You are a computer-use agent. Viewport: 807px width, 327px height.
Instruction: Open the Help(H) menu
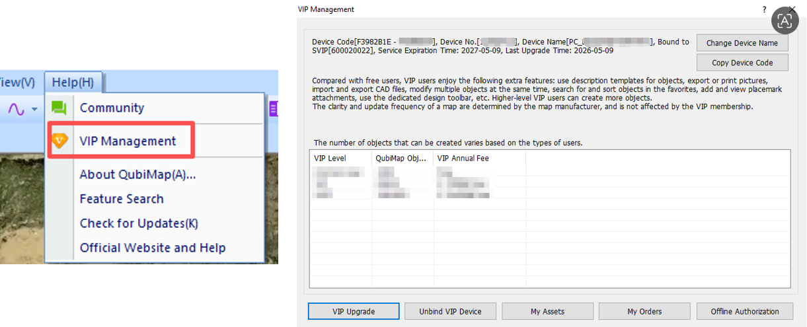coord(73,82)
